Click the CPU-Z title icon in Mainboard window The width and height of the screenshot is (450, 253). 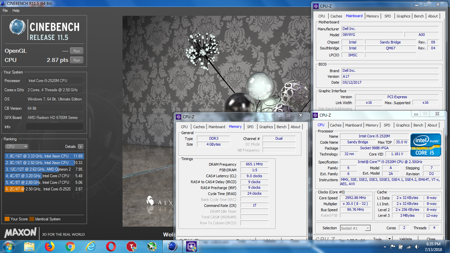click(316, 6)
